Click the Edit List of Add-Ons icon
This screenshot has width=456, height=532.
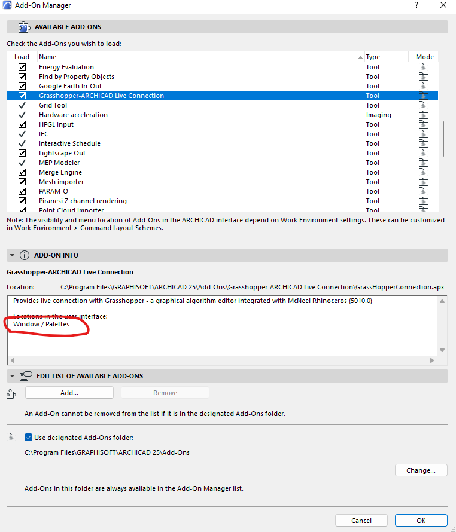(26, 376)
